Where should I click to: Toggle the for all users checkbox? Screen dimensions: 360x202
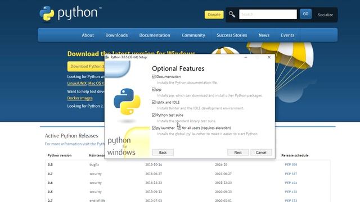[x=179, y=128]
